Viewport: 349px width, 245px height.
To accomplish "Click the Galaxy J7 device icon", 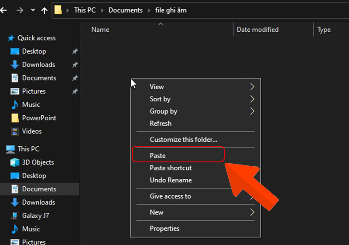I will (14, 216).
